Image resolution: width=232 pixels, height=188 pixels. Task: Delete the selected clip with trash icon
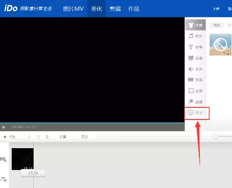[x=47, y=137]
